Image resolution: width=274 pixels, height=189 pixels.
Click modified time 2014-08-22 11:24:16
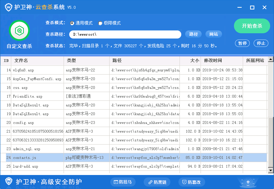tap(222, 122)
